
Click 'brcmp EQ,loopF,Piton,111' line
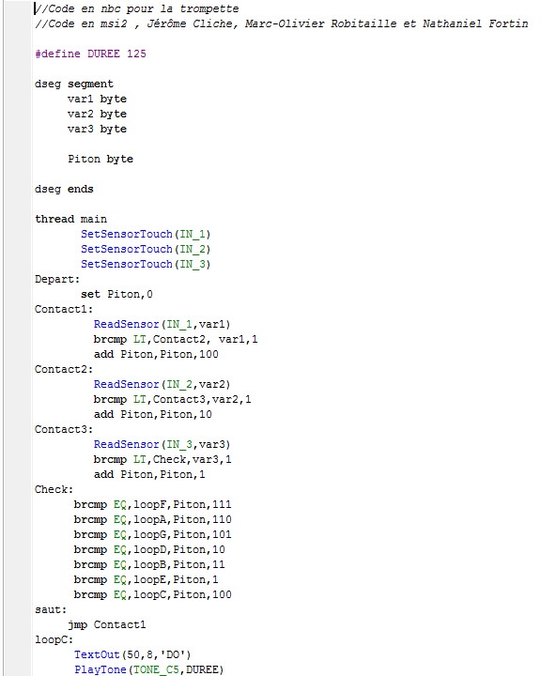click(153, 505)
